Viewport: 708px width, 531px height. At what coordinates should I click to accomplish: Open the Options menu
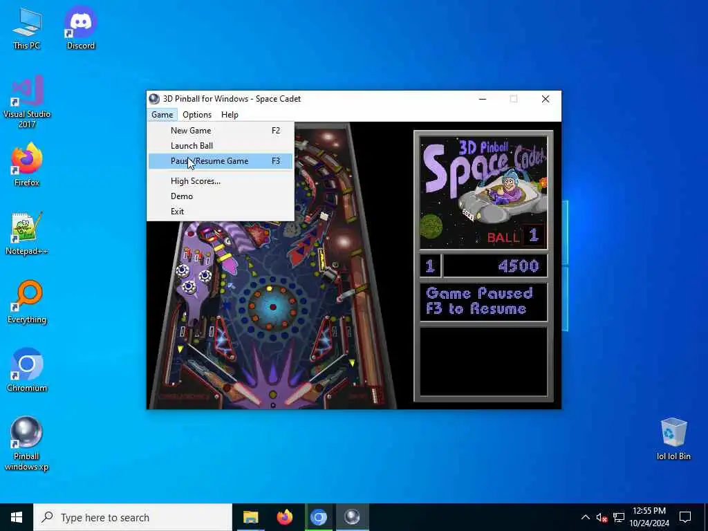[197, 115]
